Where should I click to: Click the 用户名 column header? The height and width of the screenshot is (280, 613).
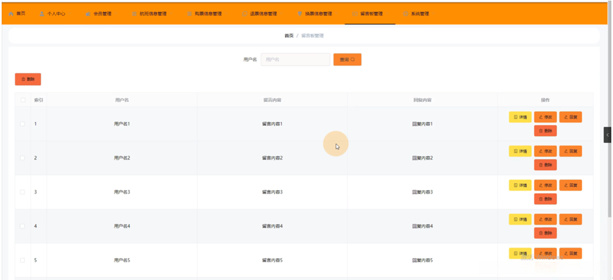122,100
